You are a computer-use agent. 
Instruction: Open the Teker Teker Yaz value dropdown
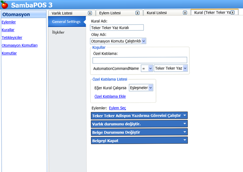click(171, 69)
